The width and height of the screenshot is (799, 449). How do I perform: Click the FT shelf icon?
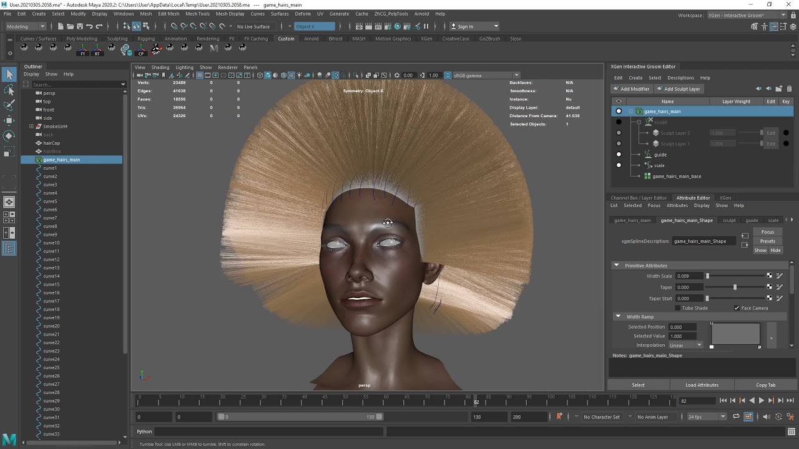coord(82,50)
